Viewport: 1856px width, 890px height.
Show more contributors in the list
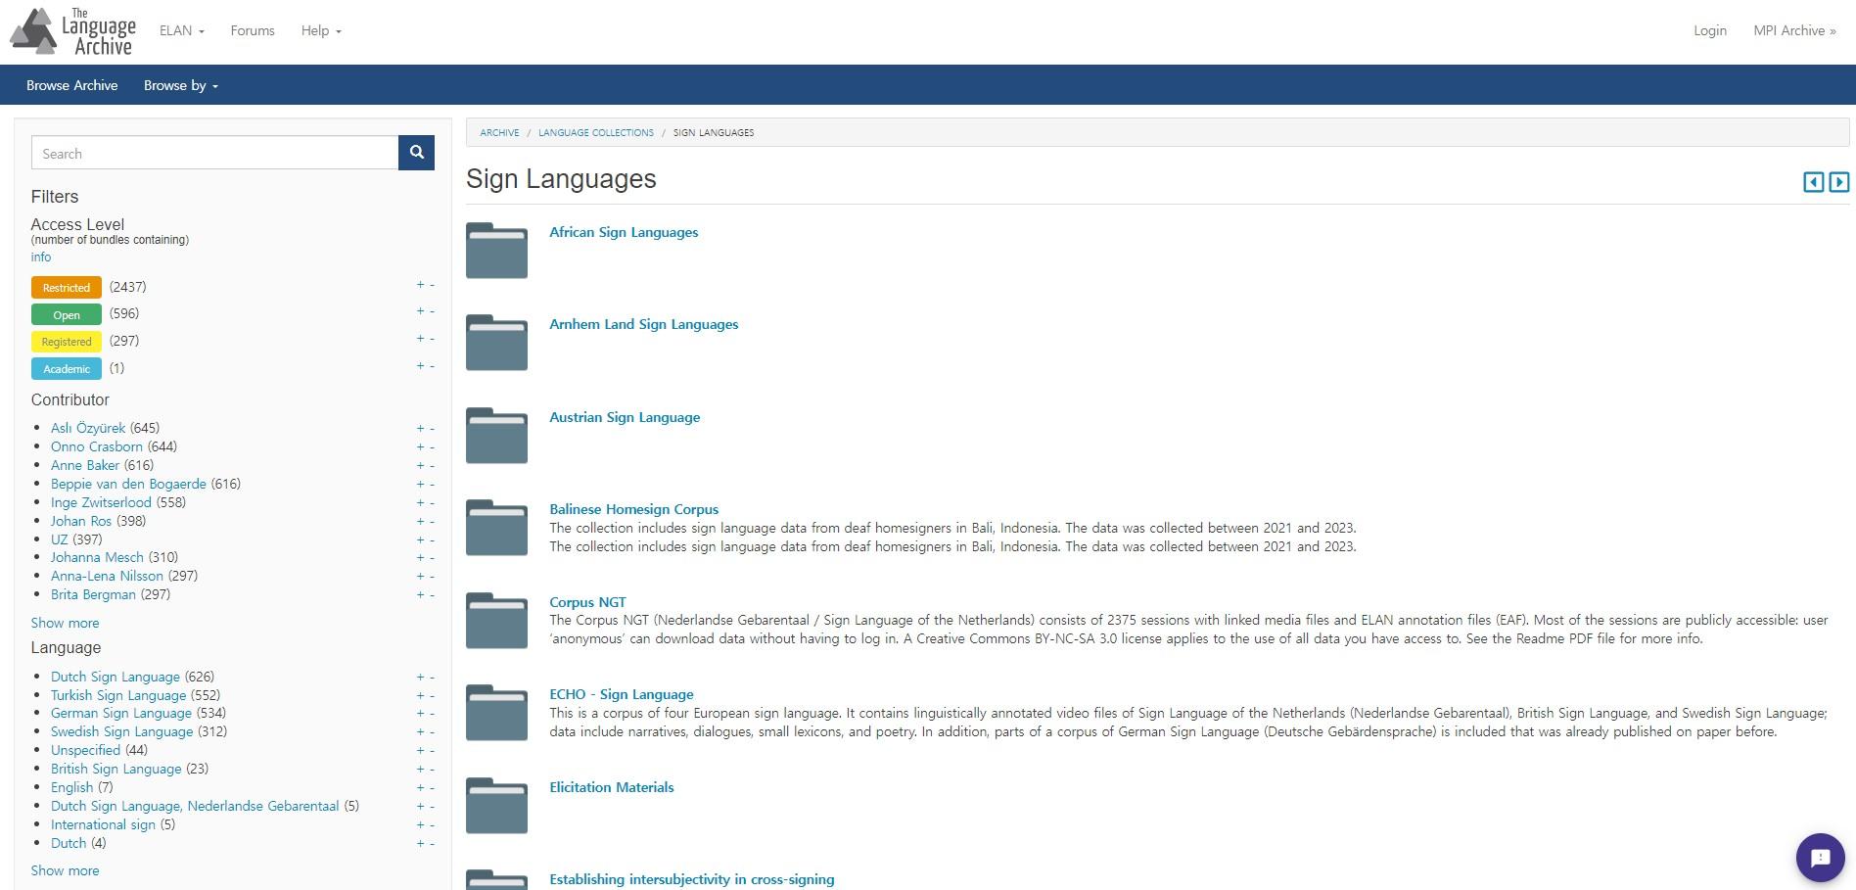(x=65, y=623)
